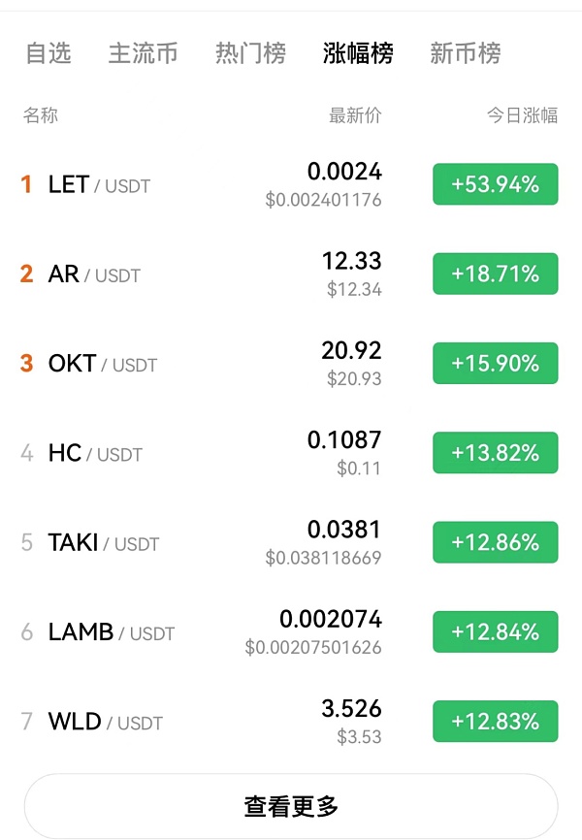Click the +53.94% change badge
This screenshot has height=840, width=582.
click(495, 184)
